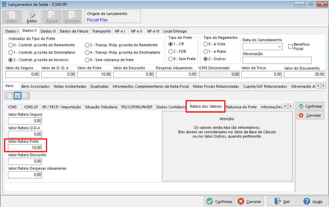329x207 pixels.
Task: Open Informações Complementares da Nota Fiscal tab
Action: click(151, 86)
